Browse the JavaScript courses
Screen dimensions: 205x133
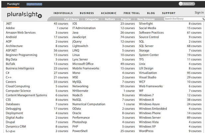(x=79, y=37)
